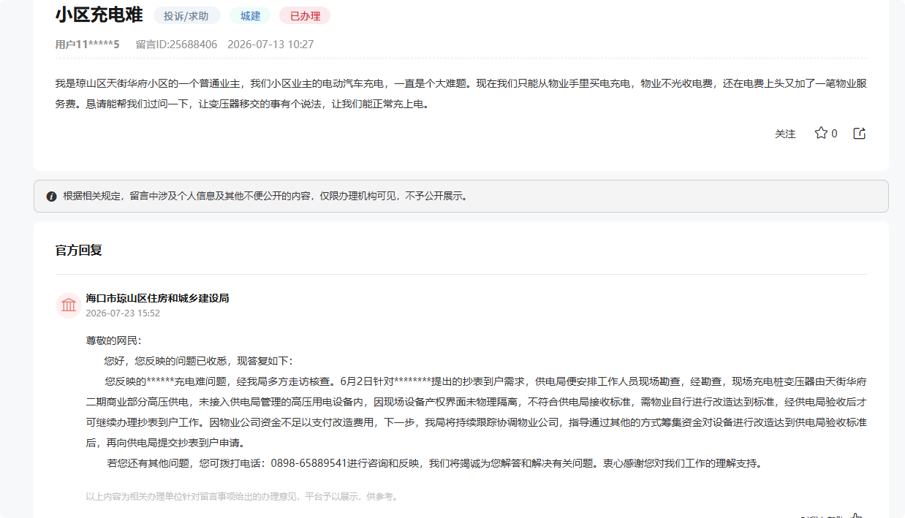Click the grey disclaimer text 以上内容为相关办理单位
905x518 pixels.
click(x=241, y=497)
